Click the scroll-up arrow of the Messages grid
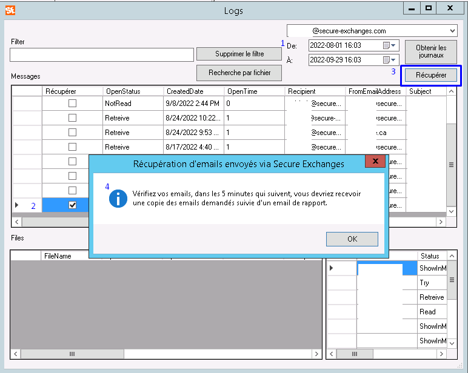The image size is (468, 373). [451, 91]
